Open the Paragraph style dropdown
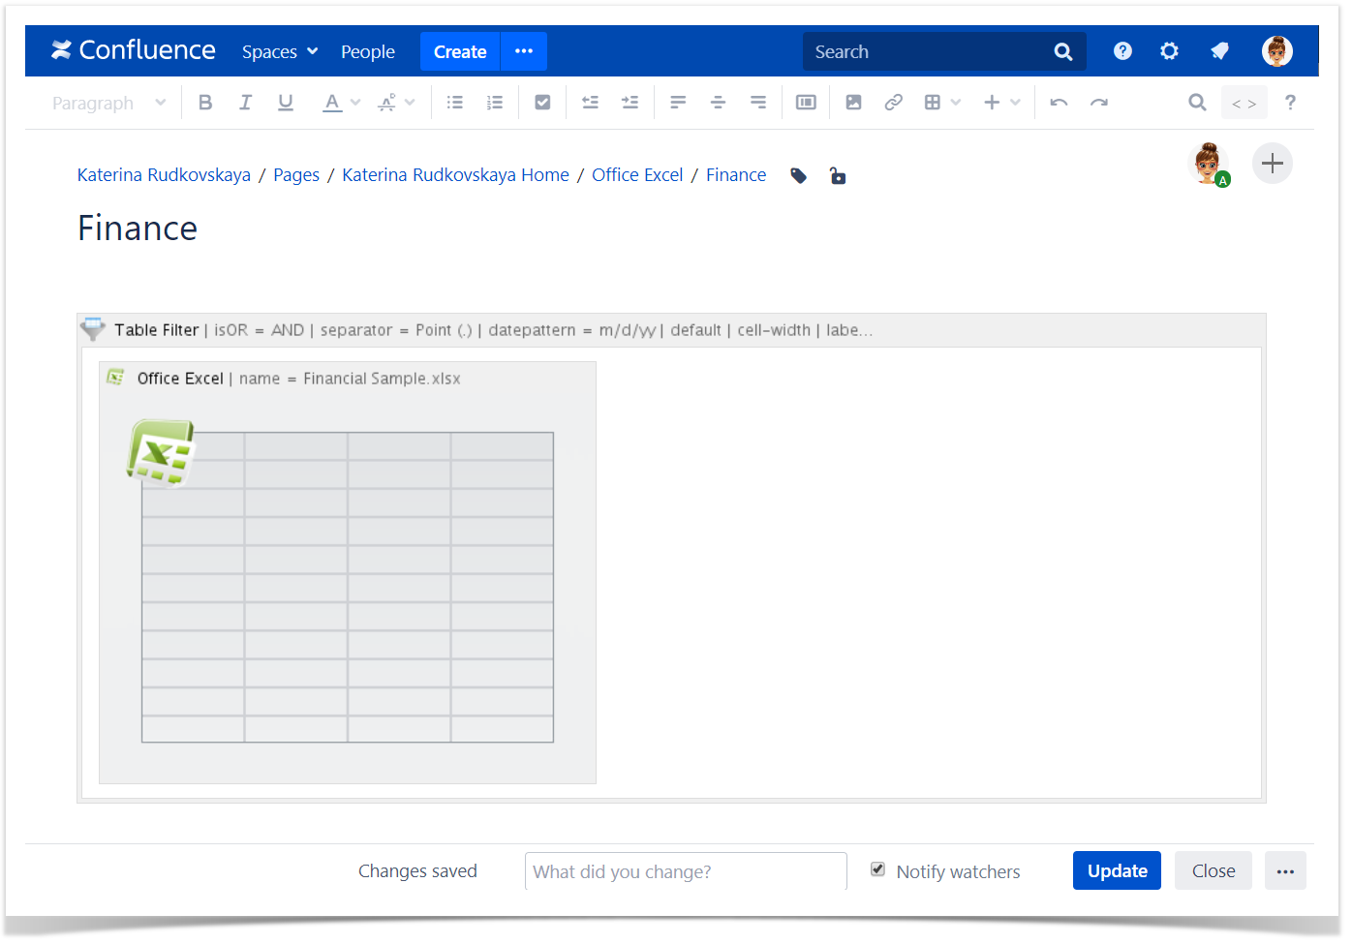This screenshot has height=944, width=1352. click(108, 103)
